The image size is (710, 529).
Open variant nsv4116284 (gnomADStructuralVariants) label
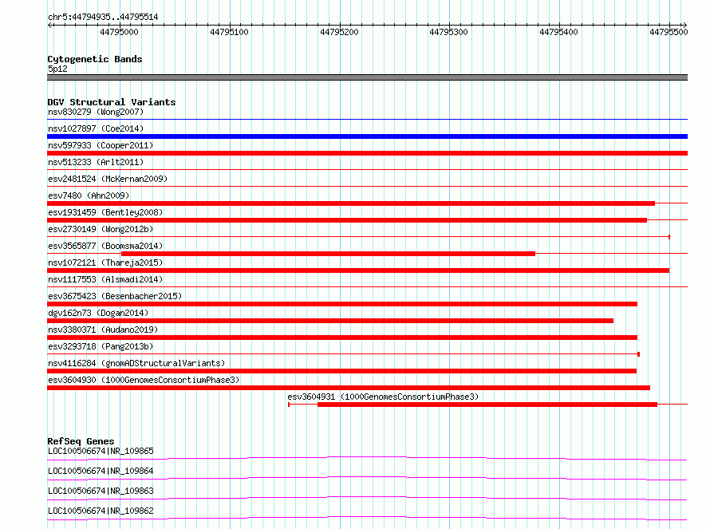(x=136, y=363)
